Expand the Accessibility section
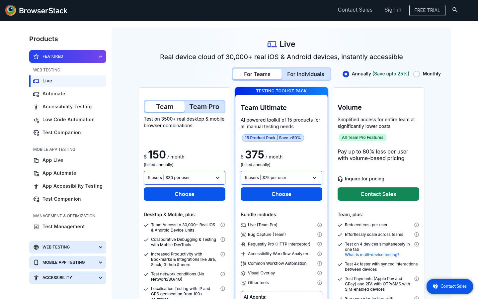This screenshot has width=478, height=299. 68,278
